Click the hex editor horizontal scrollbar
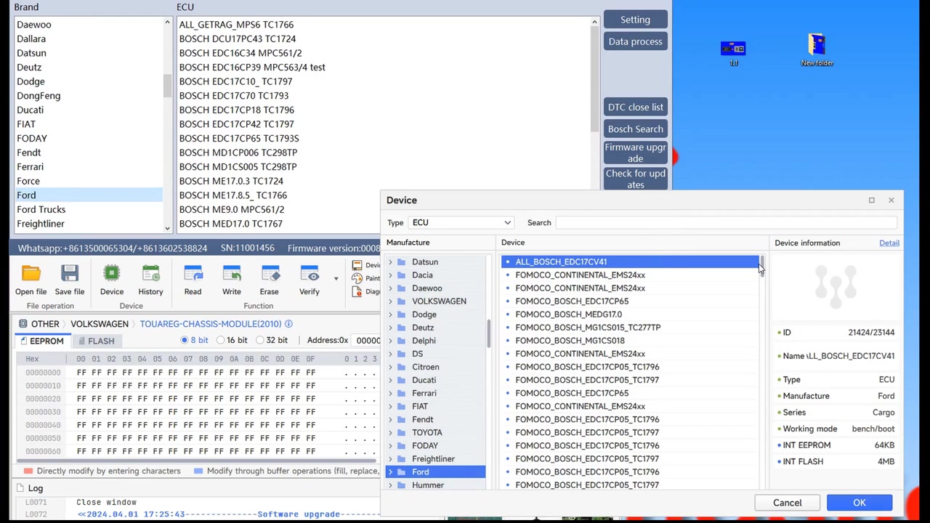 tap(196, 461)
